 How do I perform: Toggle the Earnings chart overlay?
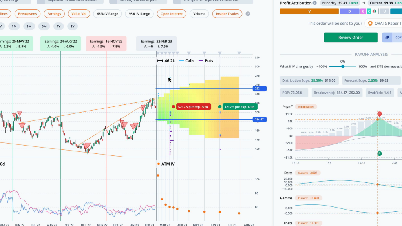tap(54, 14)
